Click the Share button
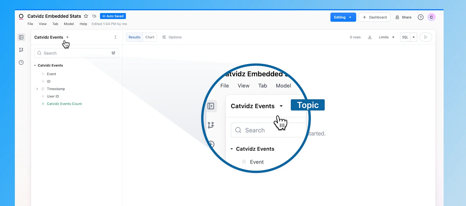This screenshot has height=206, width=466. 403,17
